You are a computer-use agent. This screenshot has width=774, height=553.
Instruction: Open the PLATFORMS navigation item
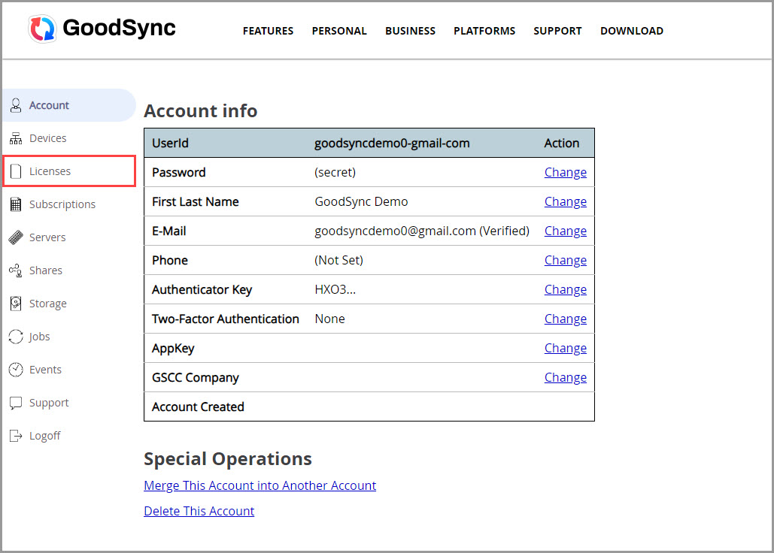[x=484, y=31]
